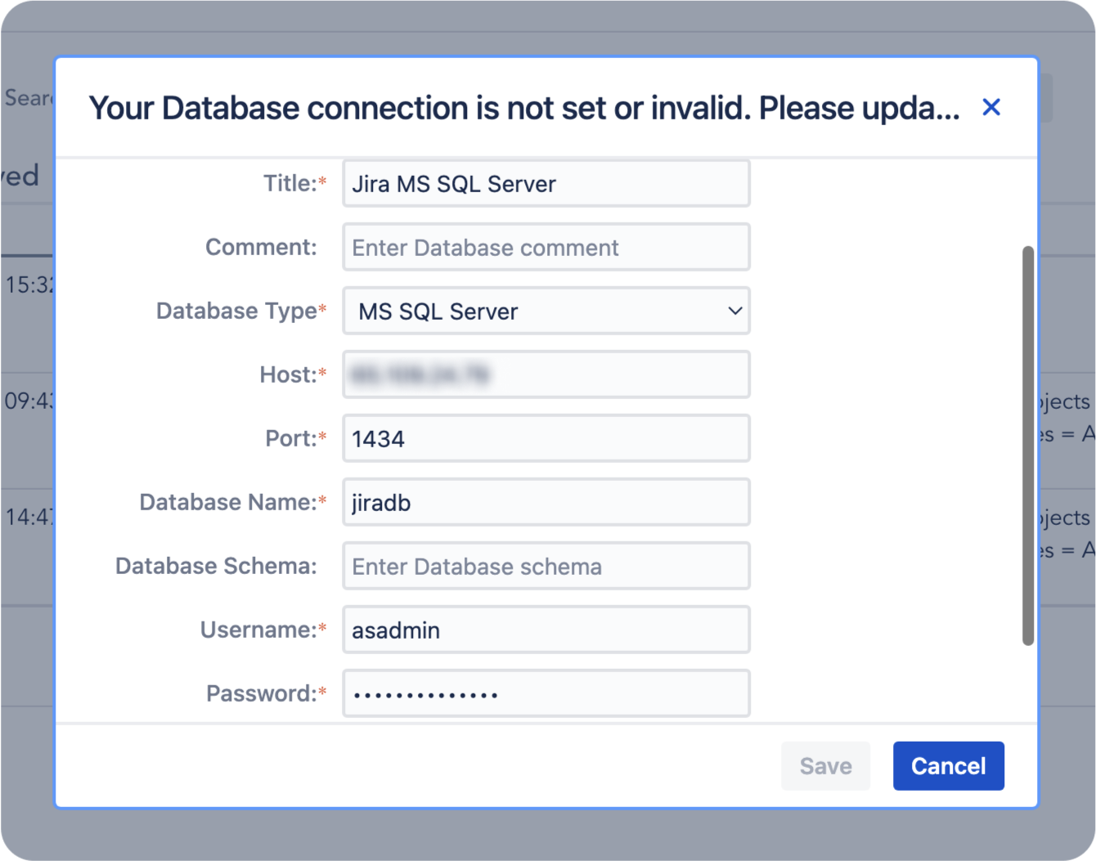Click the "Database Schema:" label

point(216,565)
